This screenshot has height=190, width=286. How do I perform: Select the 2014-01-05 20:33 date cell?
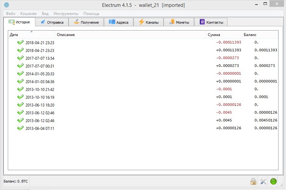pos(40,74)
